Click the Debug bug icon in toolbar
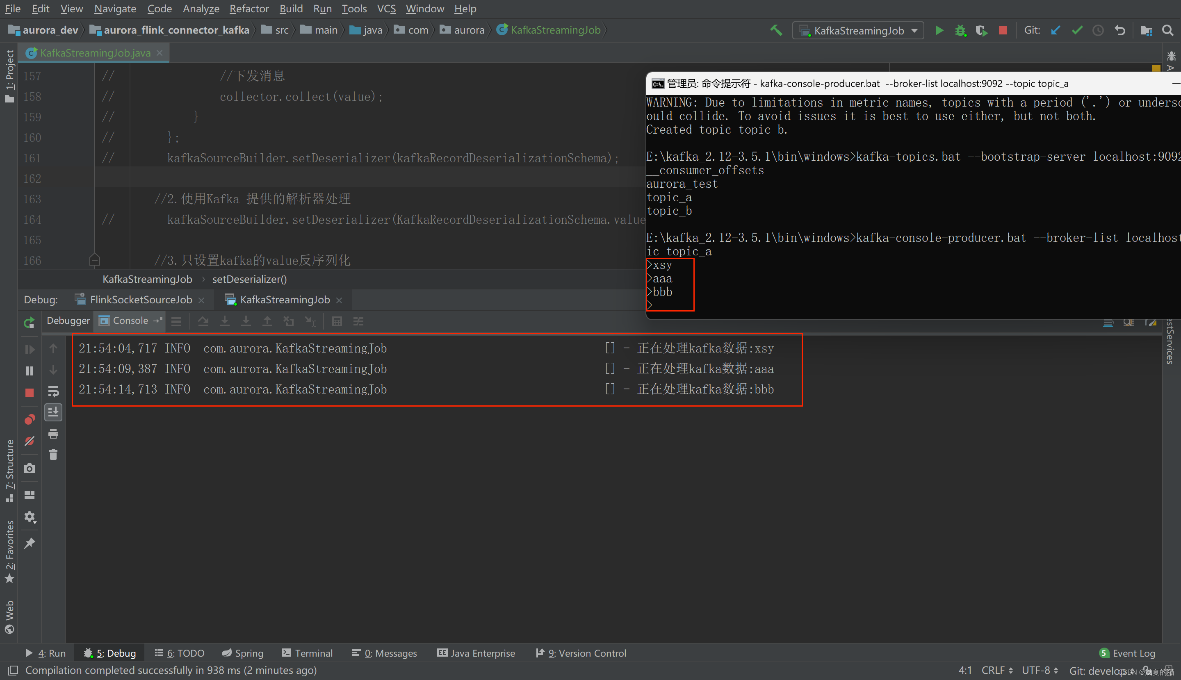Screen dimensions: 1181x680 coord(960,30)
